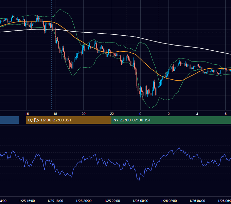
Task: Click hour label 4 on upper axis
Action: (x=197, y=114)
